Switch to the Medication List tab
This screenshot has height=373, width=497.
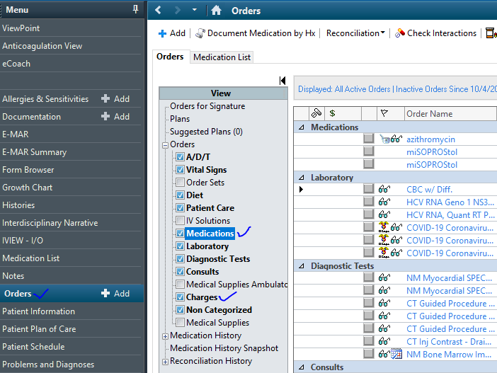click(x=222, y=57)
